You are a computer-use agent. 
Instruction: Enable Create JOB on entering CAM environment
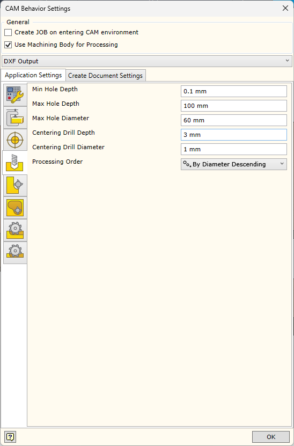click(8, 32)
